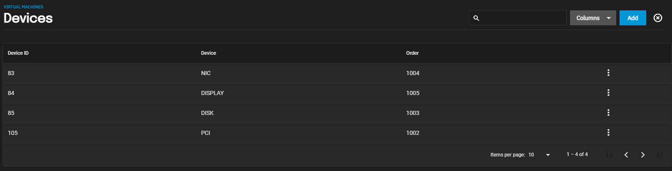672x171 pixels.
Task: Open the three-dot menu for DISK device
Action: (x=608, y=113)
